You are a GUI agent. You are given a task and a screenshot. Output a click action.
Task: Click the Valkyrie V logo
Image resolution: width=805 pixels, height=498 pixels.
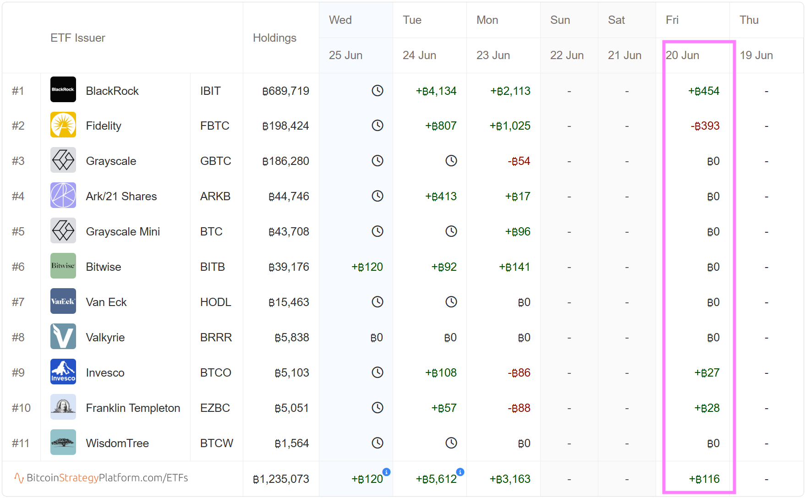(x=63, y=336)
